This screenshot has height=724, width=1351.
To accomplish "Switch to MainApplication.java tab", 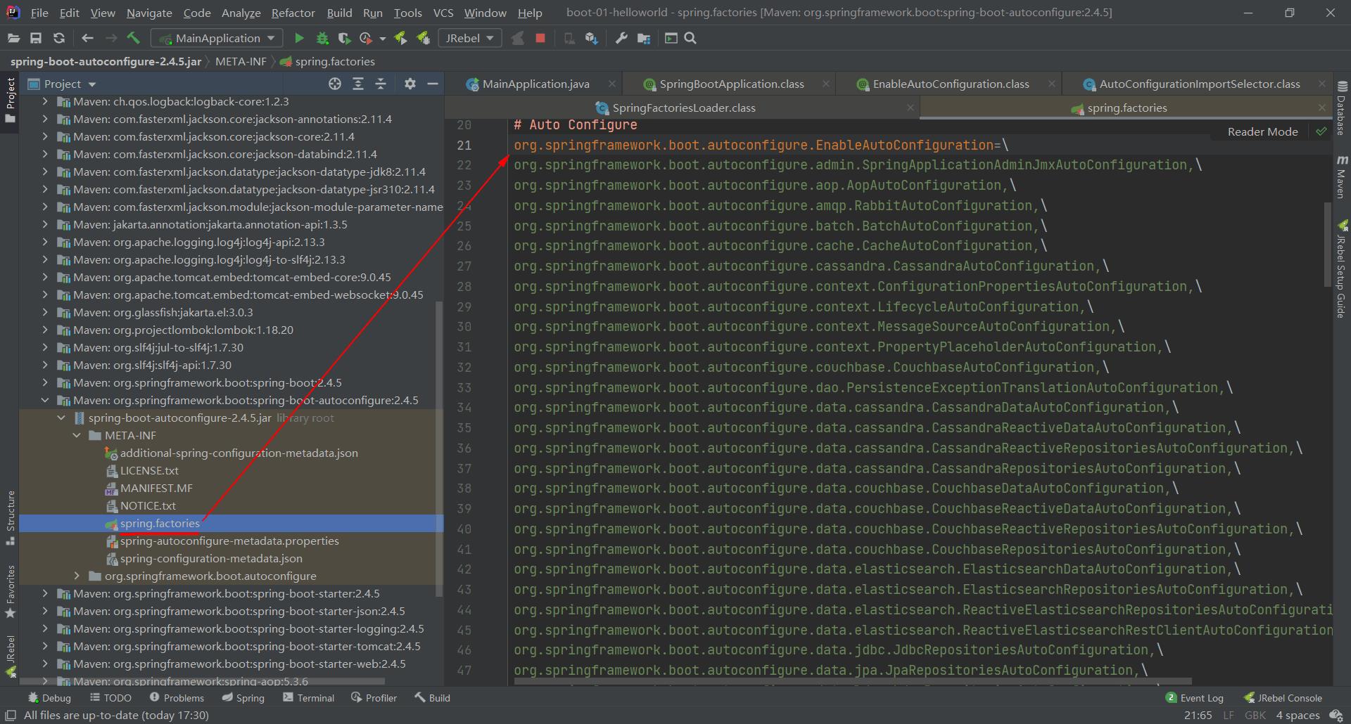I will pyautogui.click(x=535, y=84).
